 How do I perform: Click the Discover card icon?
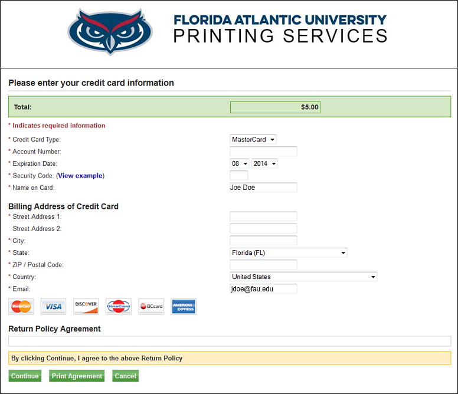pos(86,307)
